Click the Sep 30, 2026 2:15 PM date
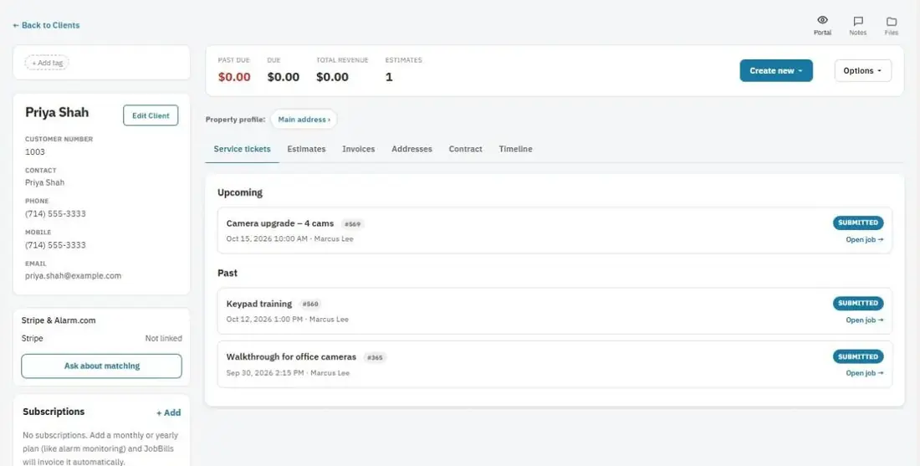Image resolution: width=920 pixels, height=466 pixels. pos(265,372)
